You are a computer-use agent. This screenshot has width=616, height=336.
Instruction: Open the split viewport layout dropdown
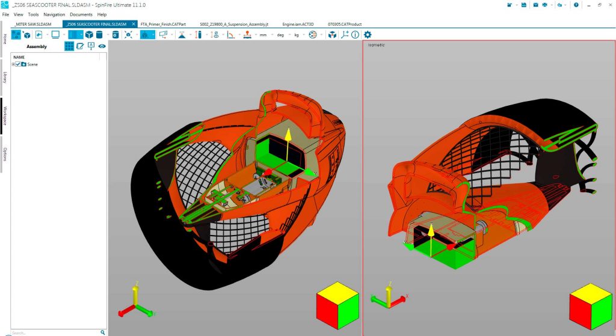[x=81, y=35]
